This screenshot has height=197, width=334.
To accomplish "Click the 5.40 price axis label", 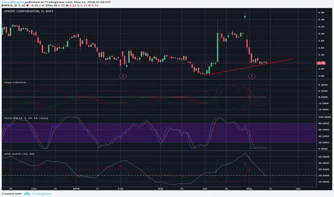I will (x=321, y=55).
